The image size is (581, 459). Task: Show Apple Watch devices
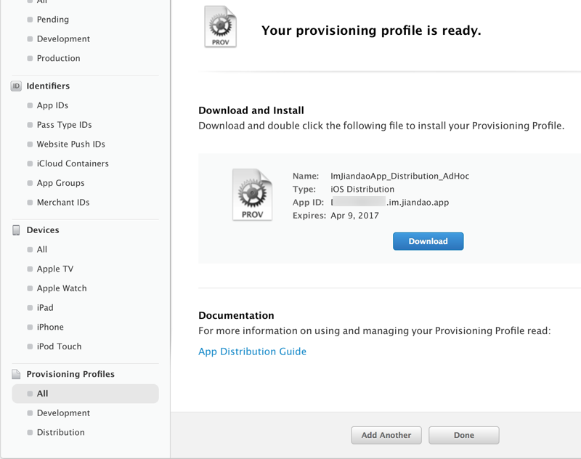click(62, 288)
